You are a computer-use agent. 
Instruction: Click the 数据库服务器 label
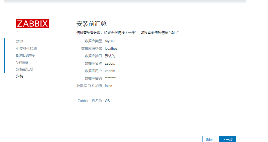point(92,49)
